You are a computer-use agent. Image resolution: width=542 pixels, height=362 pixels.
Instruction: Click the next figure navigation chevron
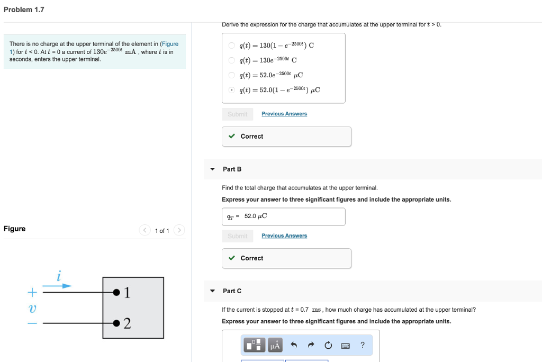(x=179, y=230)
